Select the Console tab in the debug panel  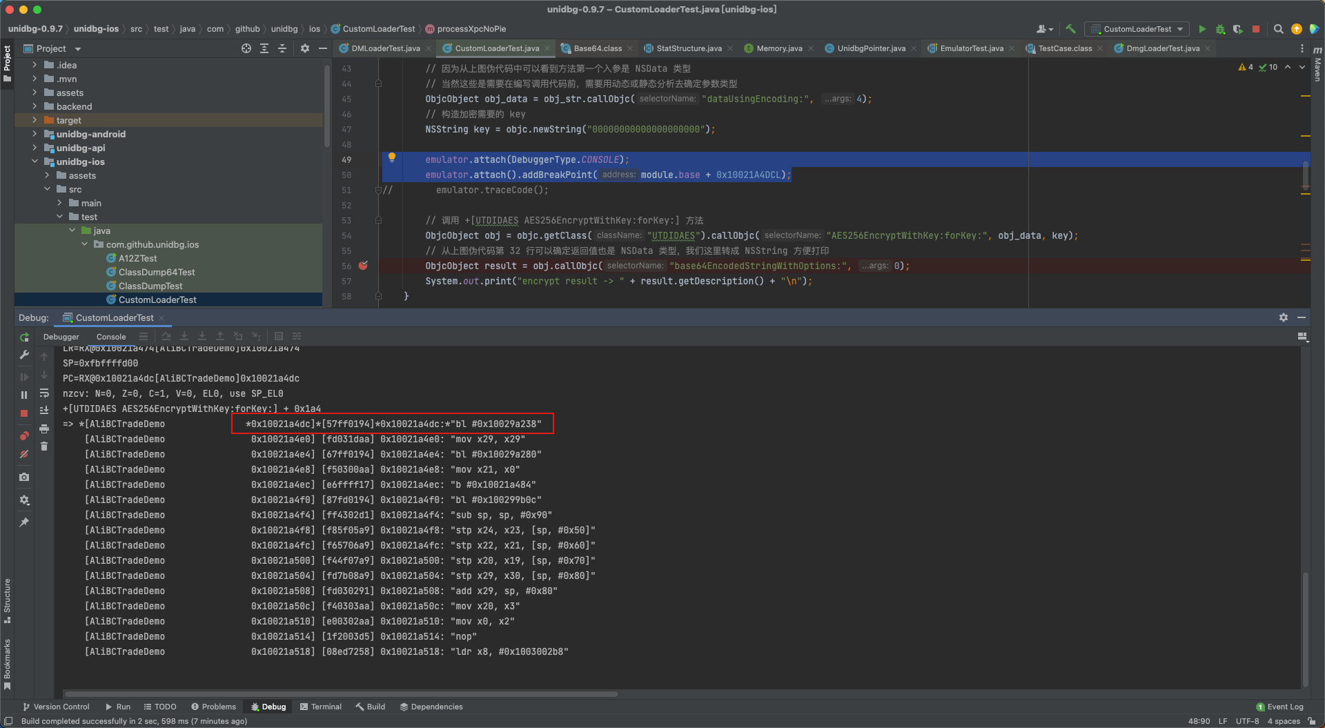pyautogui.click(x=111, y=337)
